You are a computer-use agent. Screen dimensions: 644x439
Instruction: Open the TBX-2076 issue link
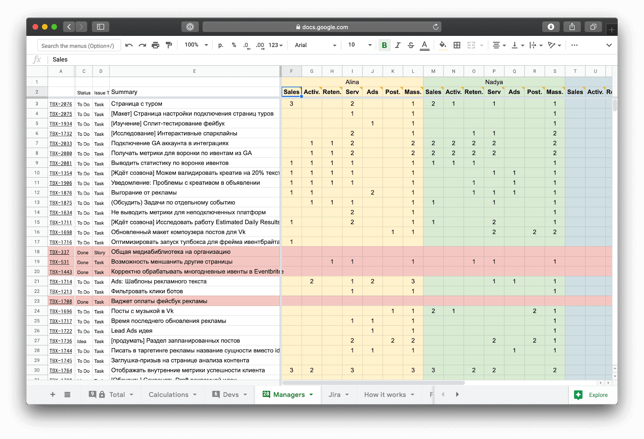pyautogui.click(x=61, y=104)
